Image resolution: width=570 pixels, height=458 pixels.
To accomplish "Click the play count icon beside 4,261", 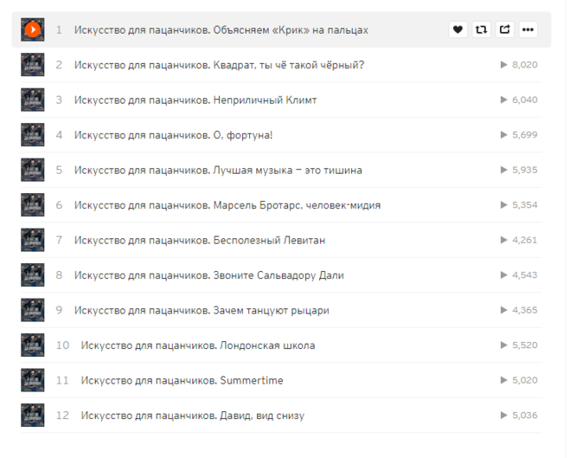I will (504, 240).
